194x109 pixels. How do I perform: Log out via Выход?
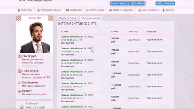168,10
